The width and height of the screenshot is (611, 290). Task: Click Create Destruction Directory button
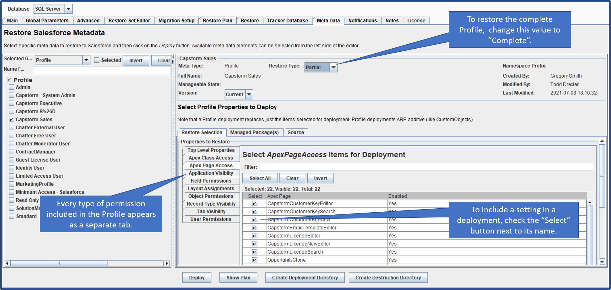pyautogui.click(x=388, y=278)
